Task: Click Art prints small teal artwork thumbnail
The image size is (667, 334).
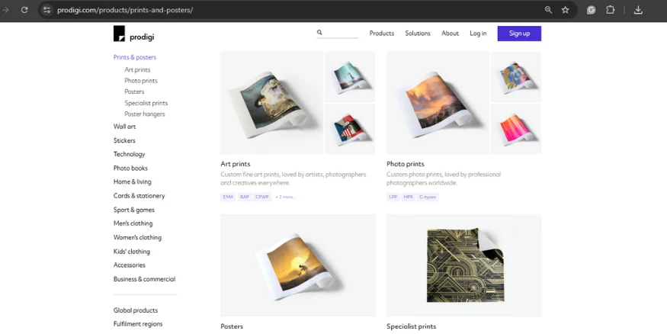Action: point(350,76)
